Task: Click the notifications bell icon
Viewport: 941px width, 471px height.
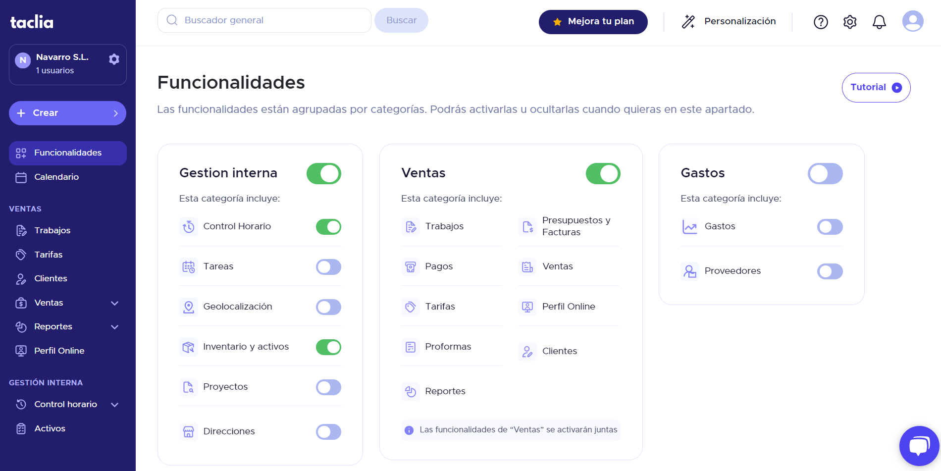Action: (x=879, y=22)
